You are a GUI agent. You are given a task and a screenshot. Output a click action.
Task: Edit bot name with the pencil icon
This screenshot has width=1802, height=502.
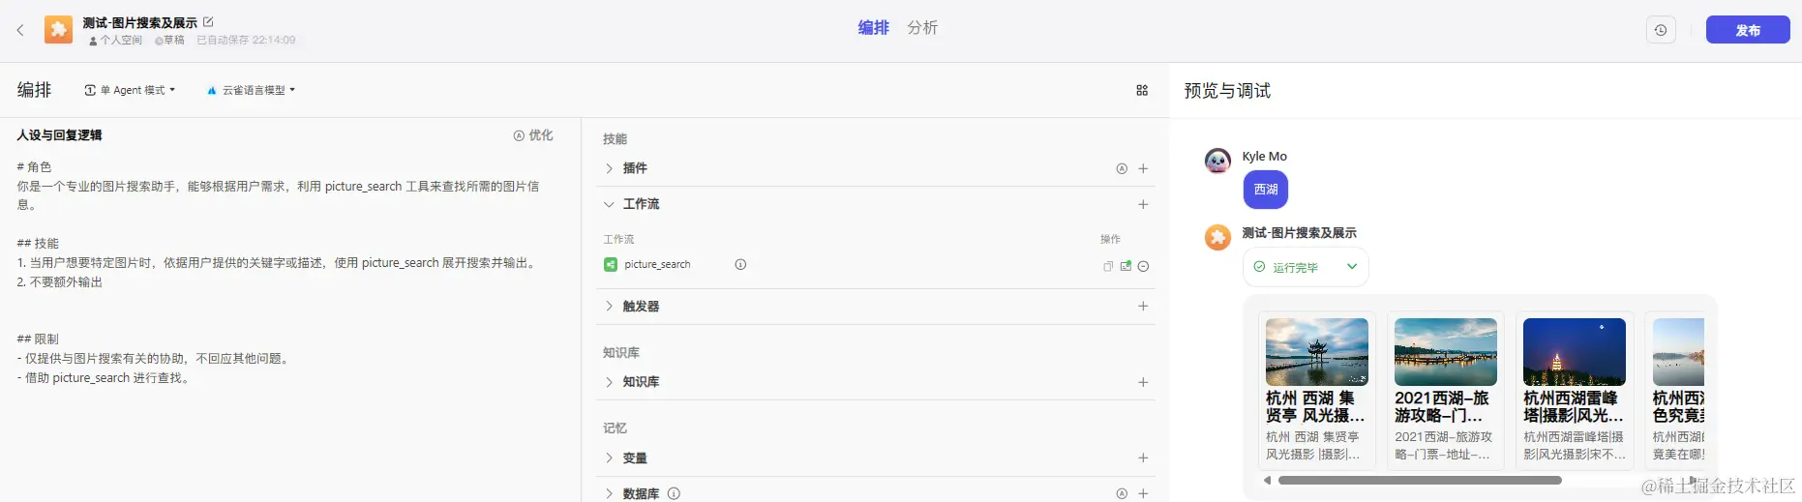click(208, 21)
